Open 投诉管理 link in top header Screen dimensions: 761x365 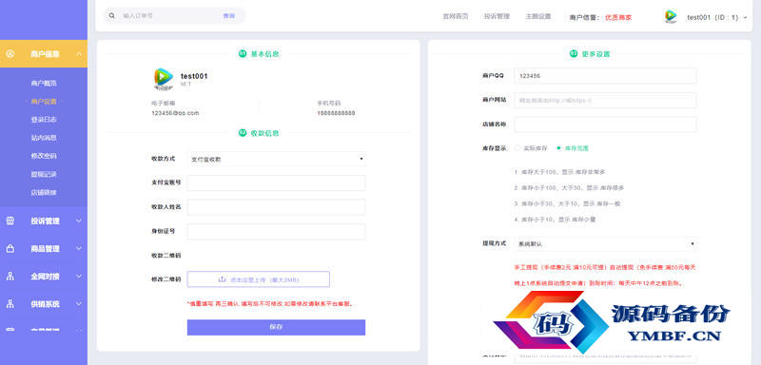(497, 16)
